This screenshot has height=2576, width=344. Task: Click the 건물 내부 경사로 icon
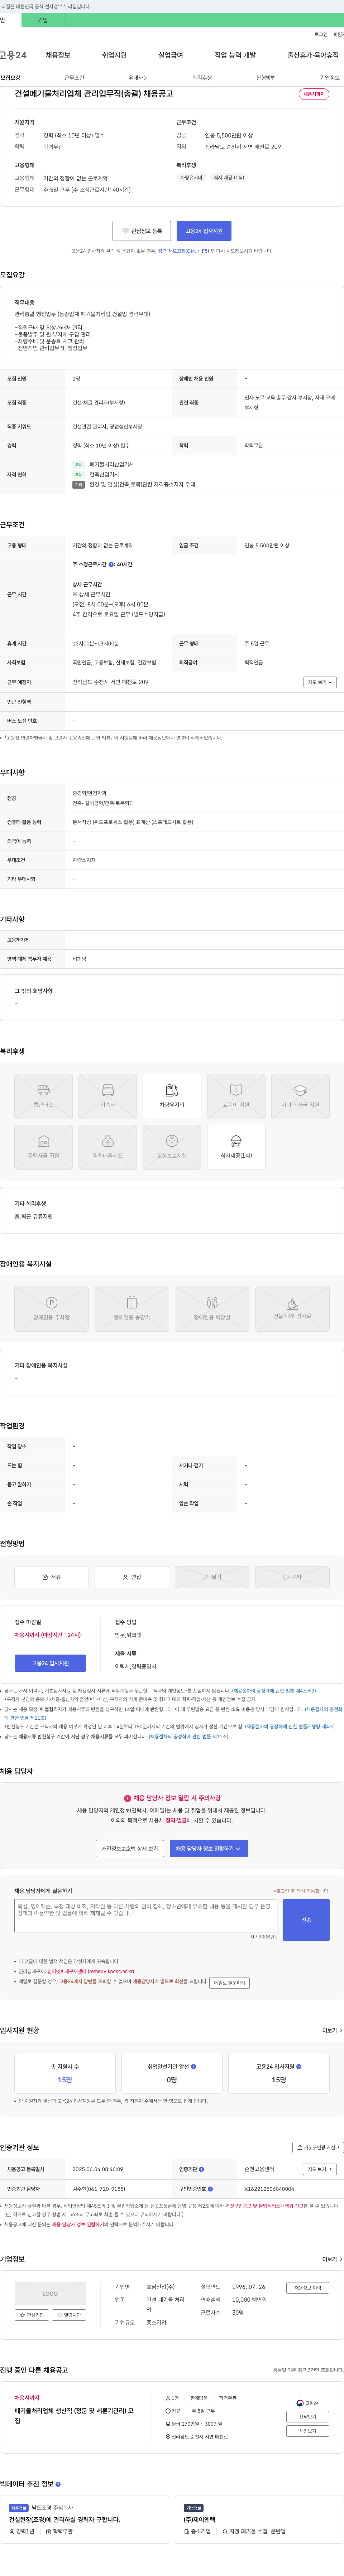click(x=292, y=1309)
